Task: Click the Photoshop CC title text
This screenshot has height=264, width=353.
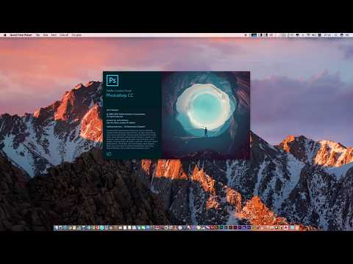Action: pyautogui.click(x=120, y=95)
